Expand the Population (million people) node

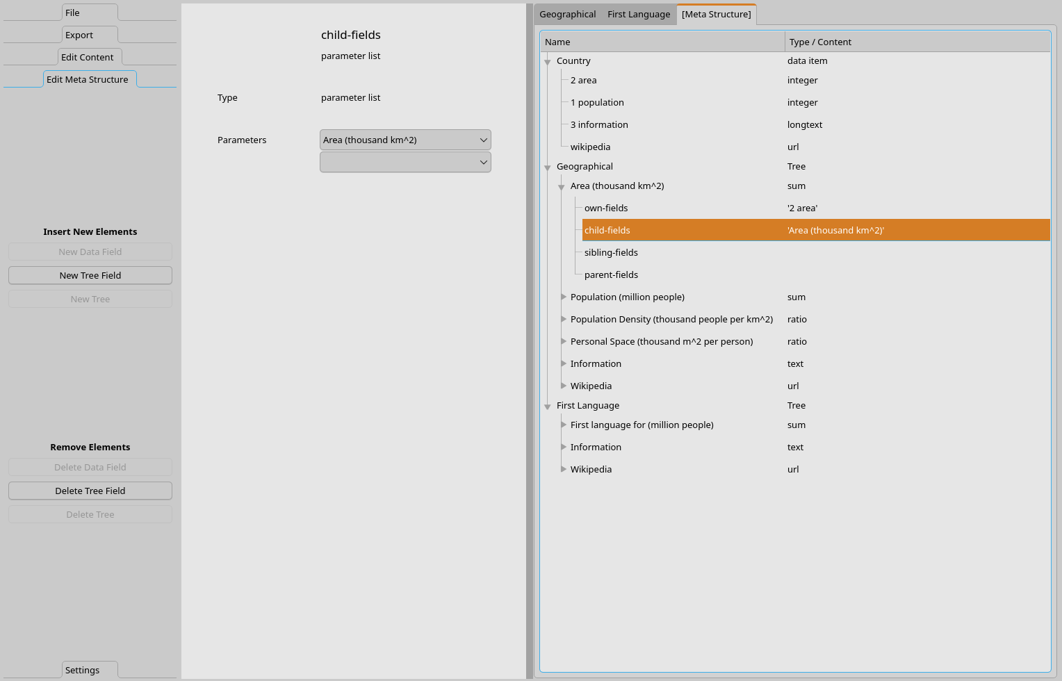(564, 297)
